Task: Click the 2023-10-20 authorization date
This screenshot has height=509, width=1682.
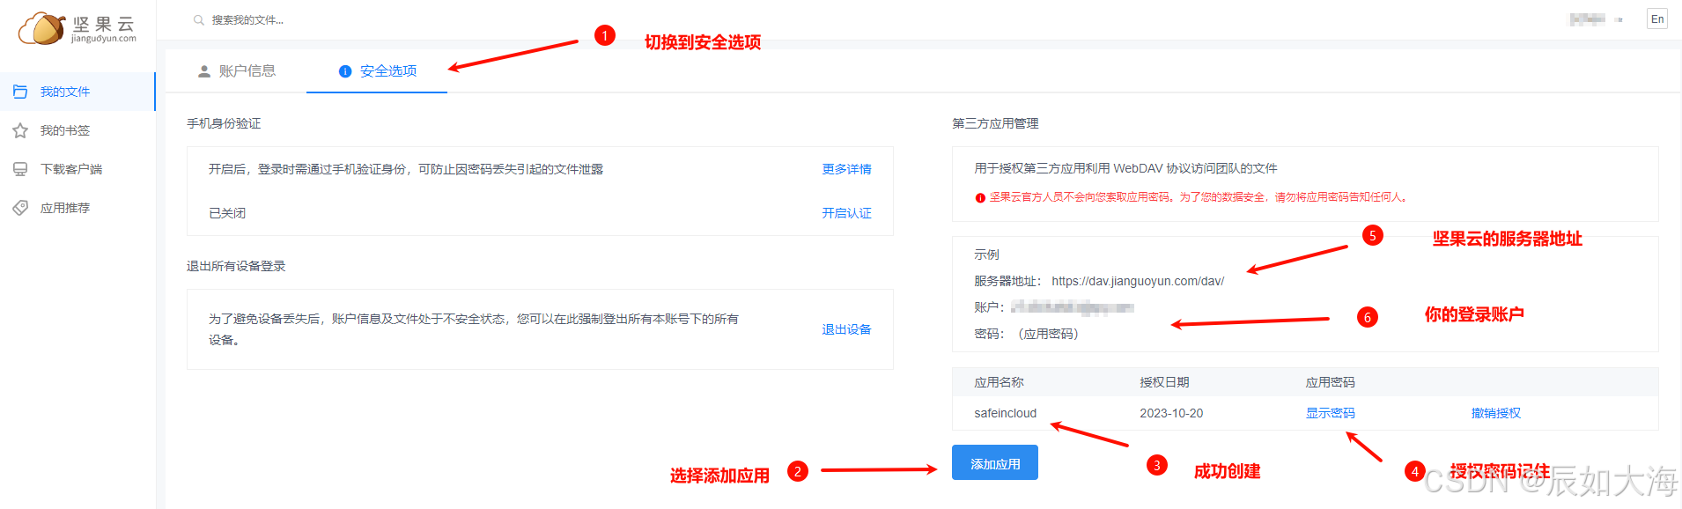Action: click(x=1171, y=413)
